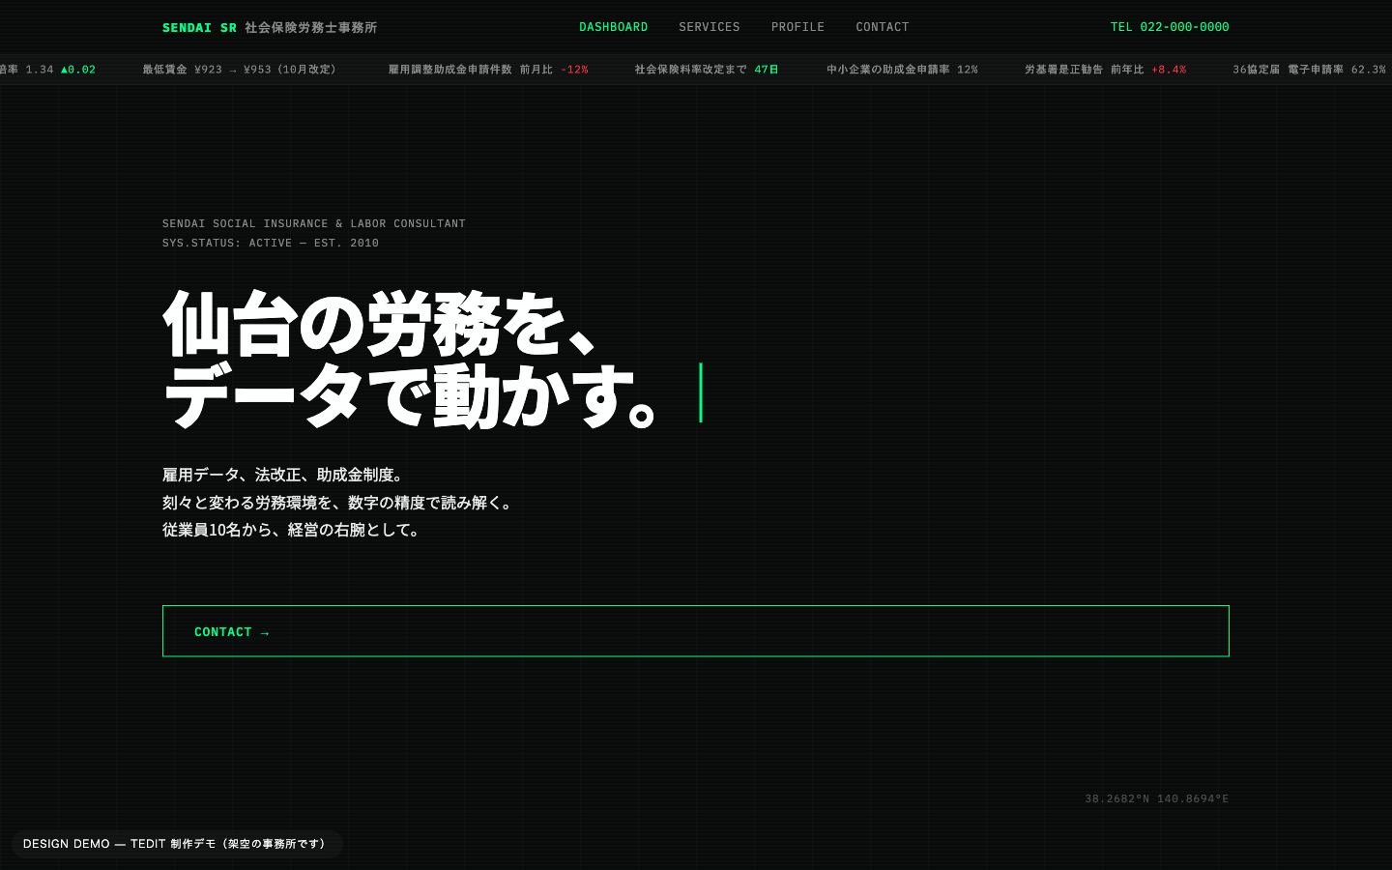Screen dimensions: 1392x870
Task: Click the 36協定届 電子申請率 ticker entry
Action: coord(1309,70)
